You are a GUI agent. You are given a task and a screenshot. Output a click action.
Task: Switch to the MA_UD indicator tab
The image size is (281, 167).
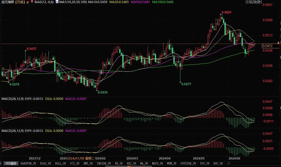coord(144,163)
